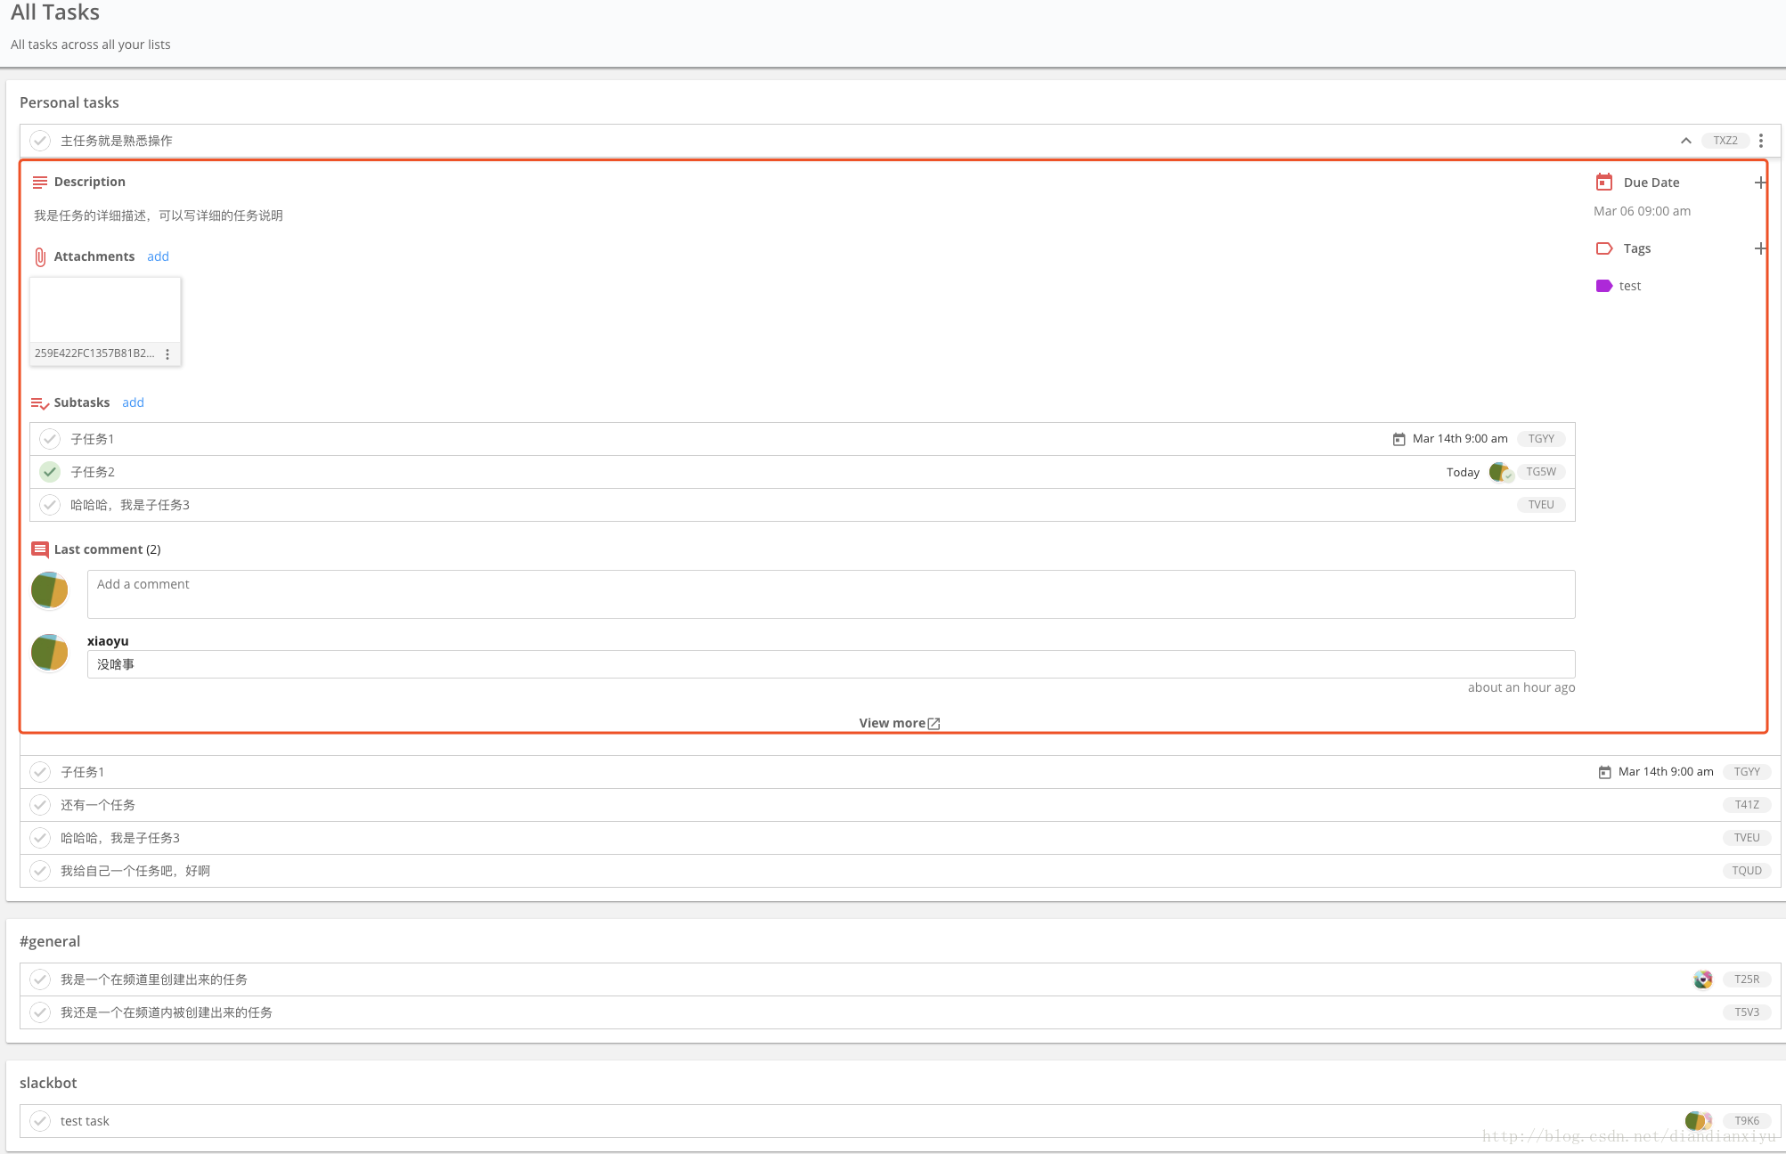Click own avatar beside comment box
This screenshot has width=1786, height=1154.
(50, 590)
